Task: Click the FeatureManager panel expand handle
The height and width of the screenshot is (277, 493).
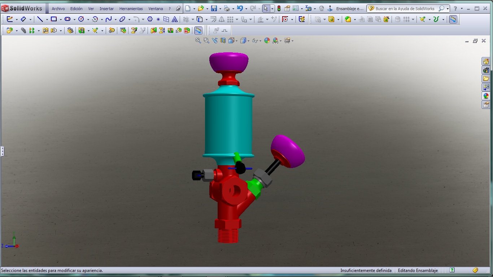Action: click(2, 151)
